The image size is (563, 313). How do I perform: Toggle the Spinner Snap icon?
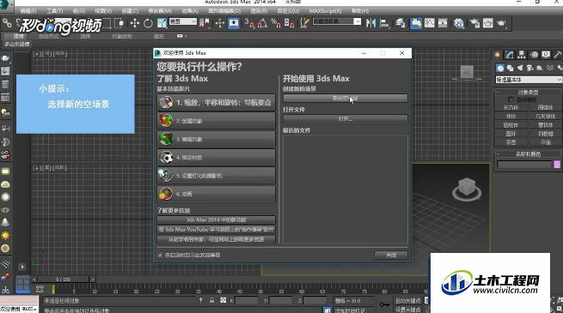tap(290, 24)
